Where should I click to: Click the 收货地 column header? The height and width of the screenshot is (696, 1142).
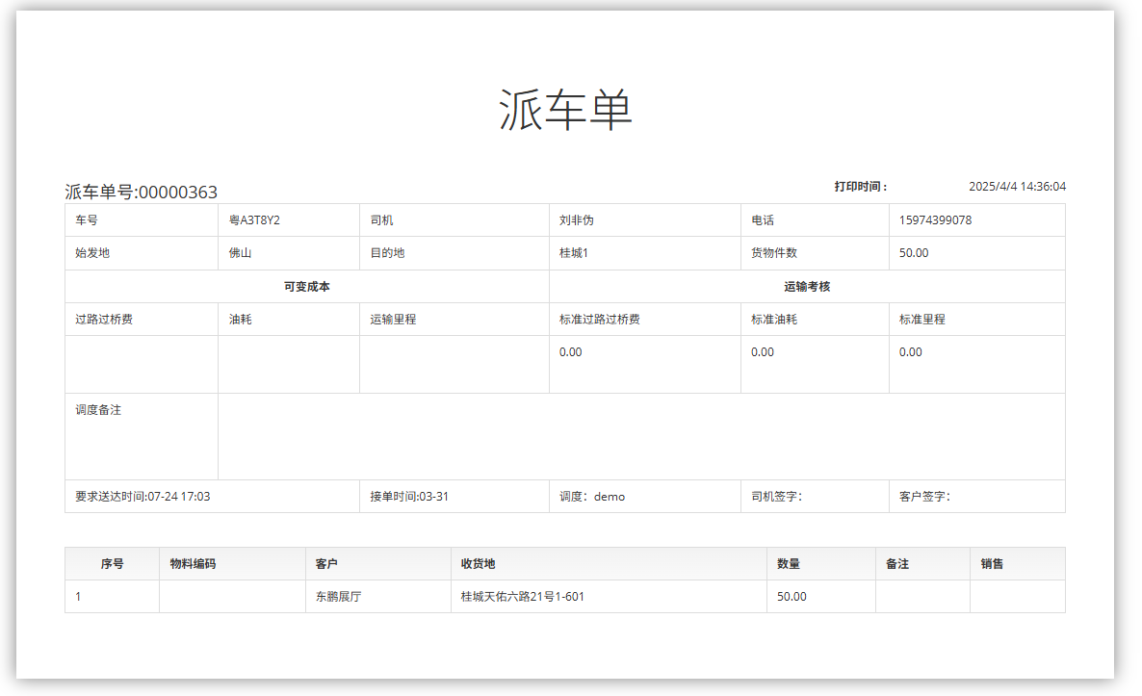tap(479, 564)
